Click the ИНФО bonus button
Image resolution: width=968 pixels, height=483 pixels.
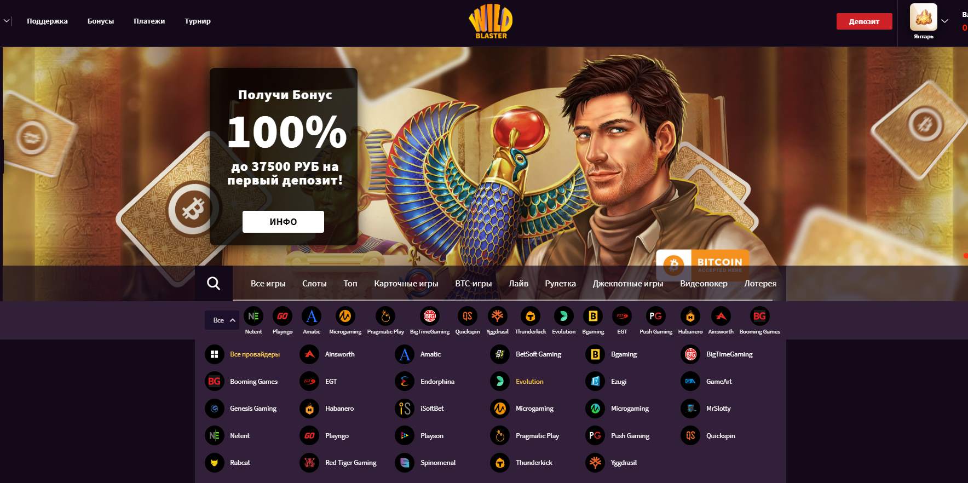tap(283, 222)
